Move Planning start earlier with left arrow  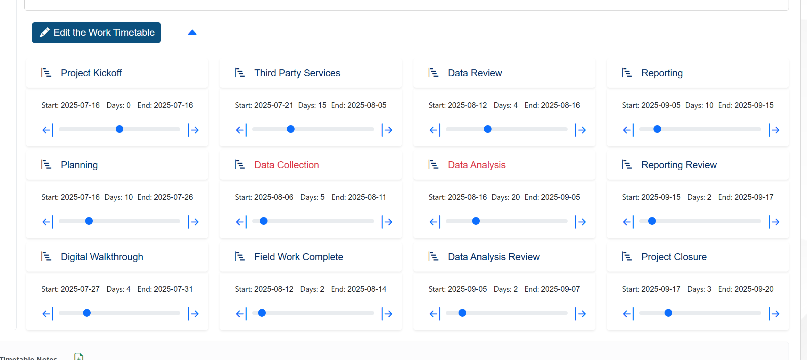coord(48,222)
